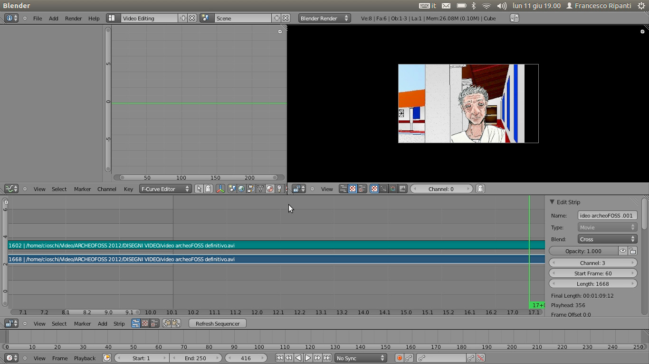Screen dimensions: 649x364
Task: Toggle the ghost icon beside Channel field
Action: coord(480,189)
